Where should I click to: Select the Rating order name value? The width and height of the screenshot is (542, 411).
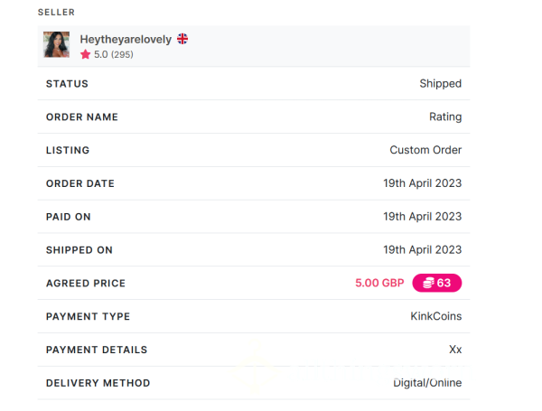(445, 117)
